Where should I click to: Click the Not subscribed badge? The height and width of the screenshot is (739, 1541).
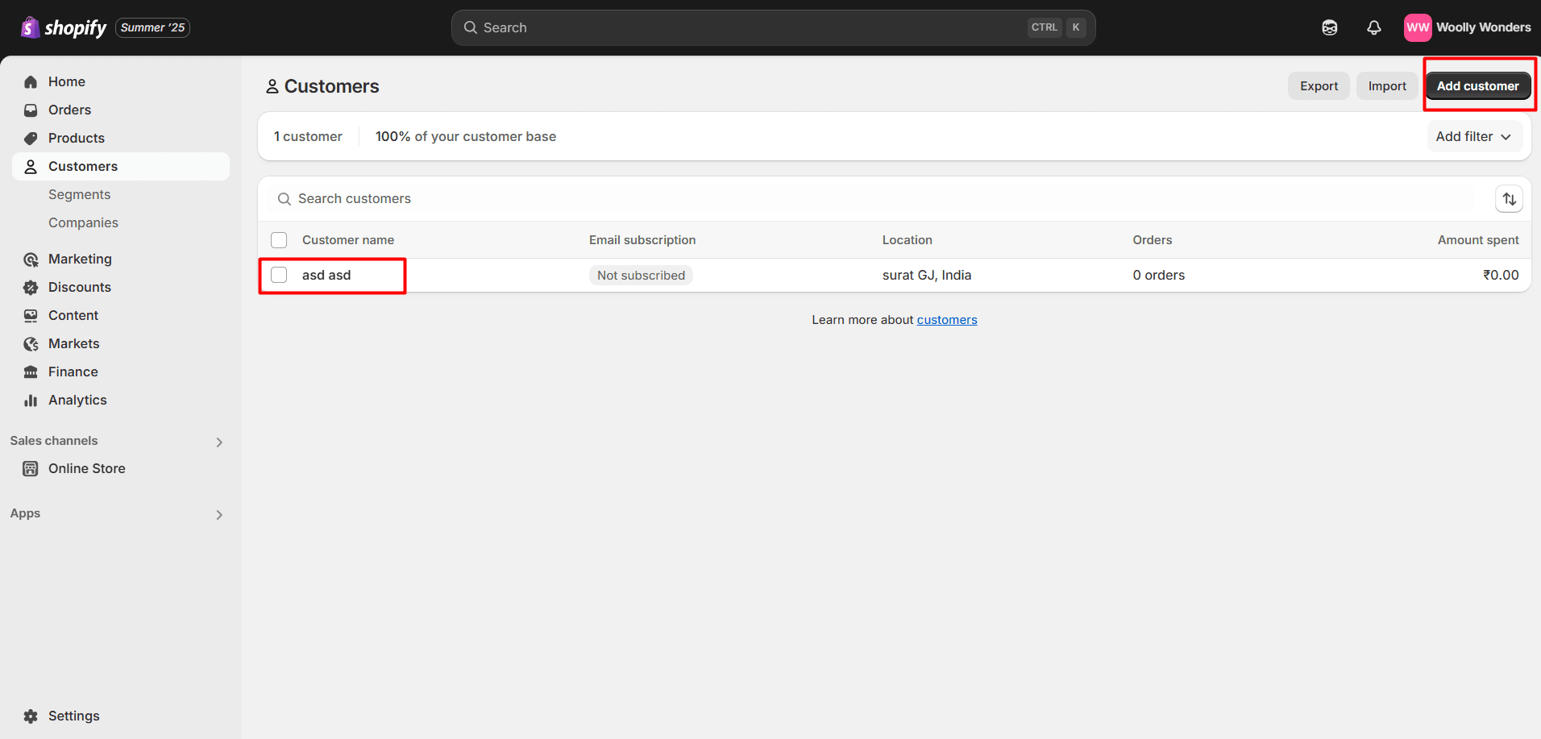pyautogui.click(x=641, y=276)
